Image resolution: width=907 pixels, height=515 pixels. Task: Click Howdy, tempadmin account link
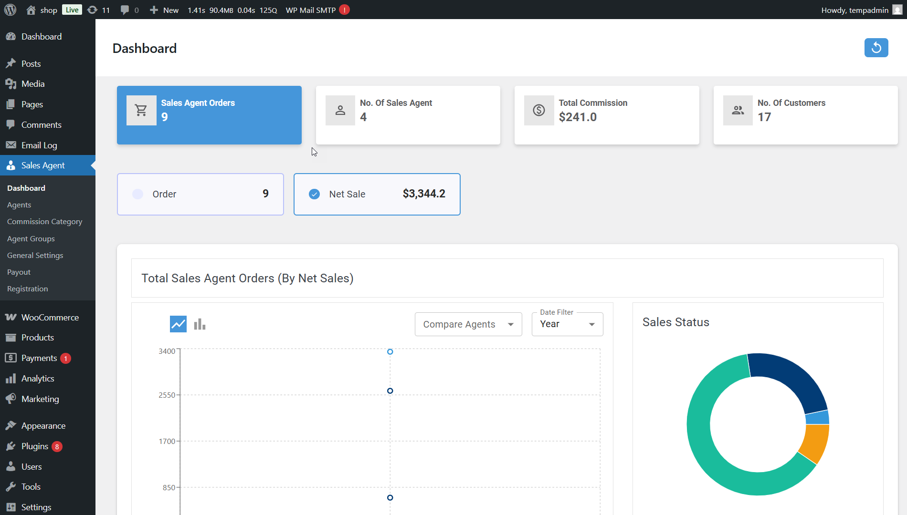(854, 10)
